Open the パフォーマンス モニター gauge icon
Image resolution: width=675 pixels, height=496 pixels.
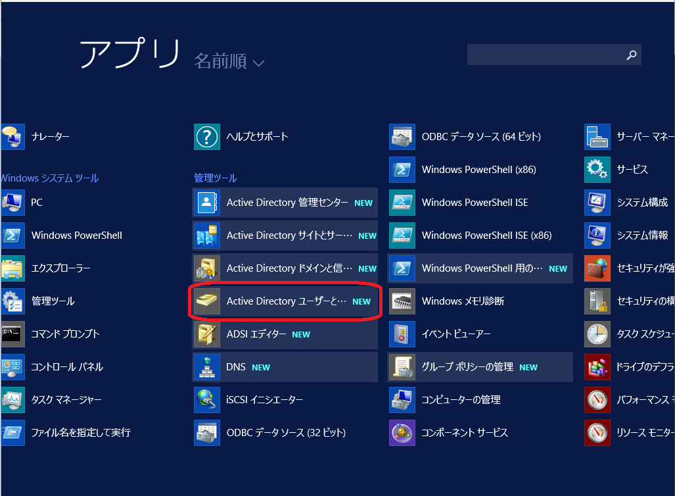click(x=597, y=400)
